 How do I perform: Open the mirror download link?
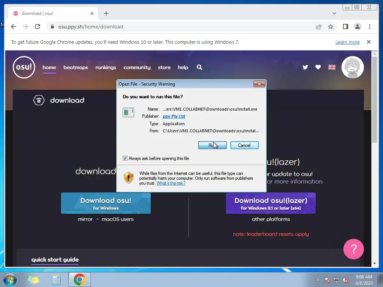click(85, 219)
